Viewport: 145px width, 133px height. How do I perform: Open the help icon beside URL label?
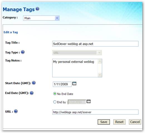16,111
